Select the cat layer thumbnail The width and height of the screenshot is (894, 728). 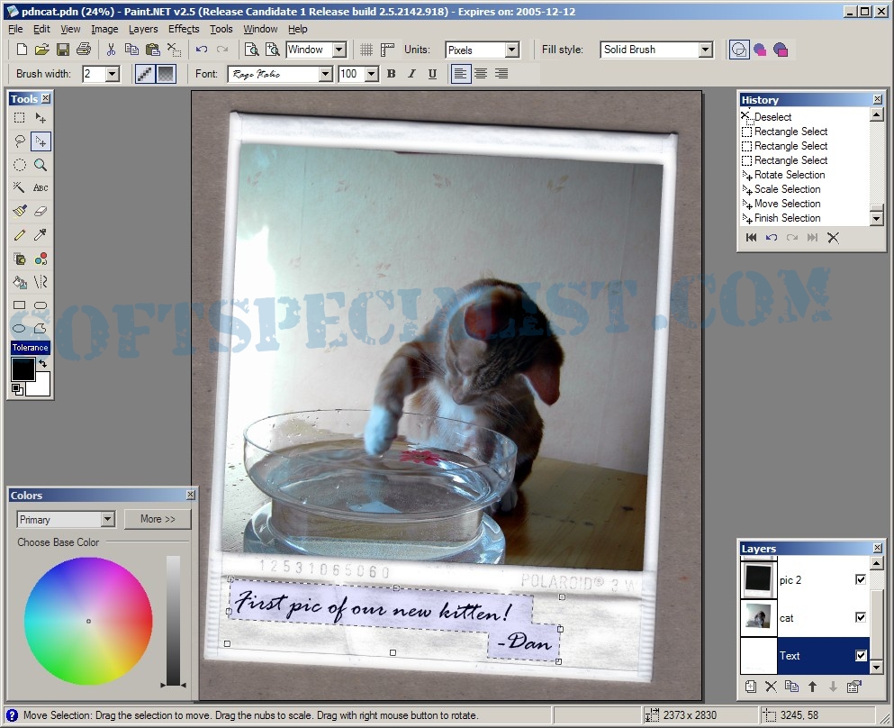[x=758, y=618]
